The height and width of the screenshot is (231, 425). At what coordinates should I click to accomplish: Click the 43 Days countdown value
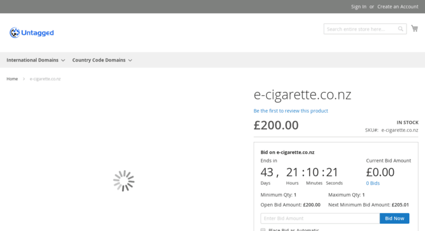pyautogui.click(x=267, y=173)
